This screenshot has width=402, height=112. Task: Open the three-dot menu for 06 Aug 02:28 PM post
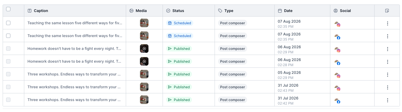pyautogui.click(x=388, y=62)
